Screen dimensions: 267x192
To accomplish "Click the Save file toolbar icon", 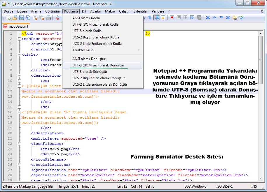I will pyautogui.click(x=21, y=18).
